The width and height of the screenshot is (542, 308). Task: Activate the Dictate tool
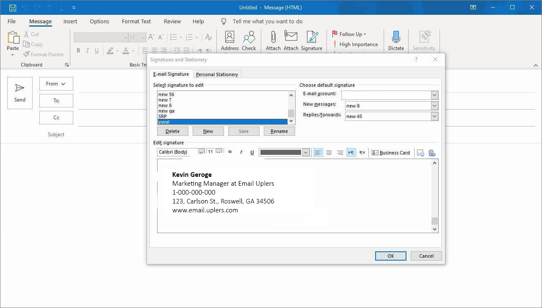pos(396,40)
